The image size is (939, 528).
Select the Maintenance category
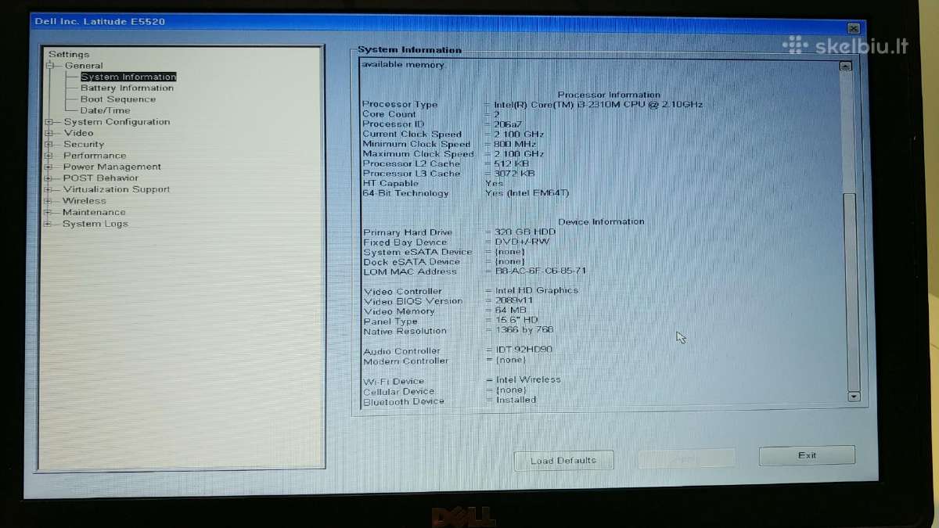[94, 212]
